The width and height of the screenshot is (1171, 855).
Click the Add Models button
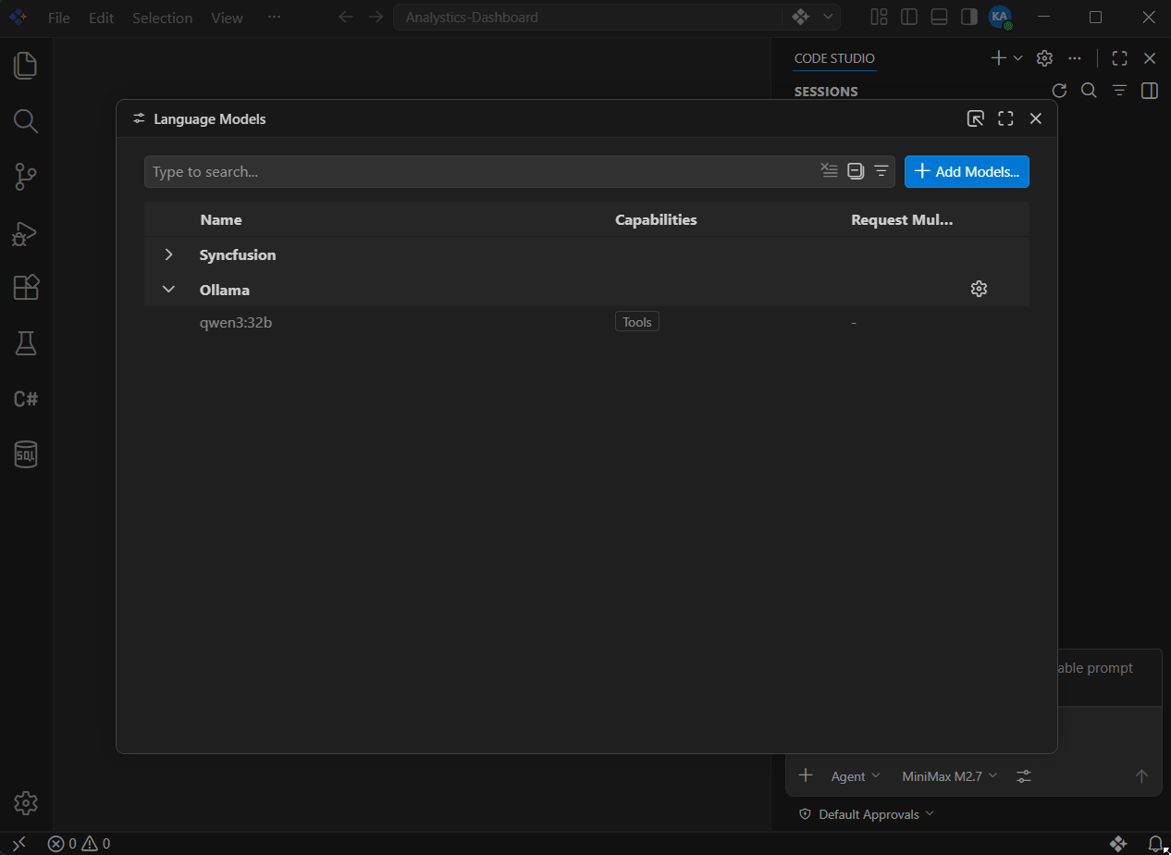coord(967,171)
